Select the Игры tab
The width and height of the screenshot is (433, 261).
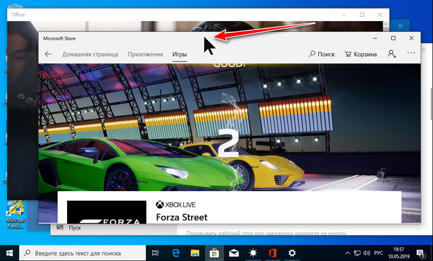[180, 54]
